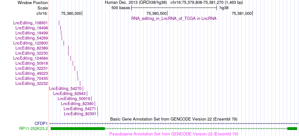
Task: Click the LncEditing_54271 label
Action: (x=80, y=109)
